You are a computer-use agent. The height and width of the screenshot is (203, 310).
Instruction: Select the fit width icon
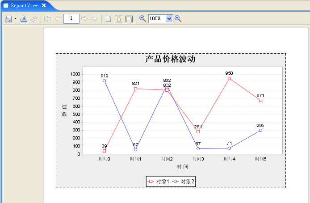[x=129, y=19]
